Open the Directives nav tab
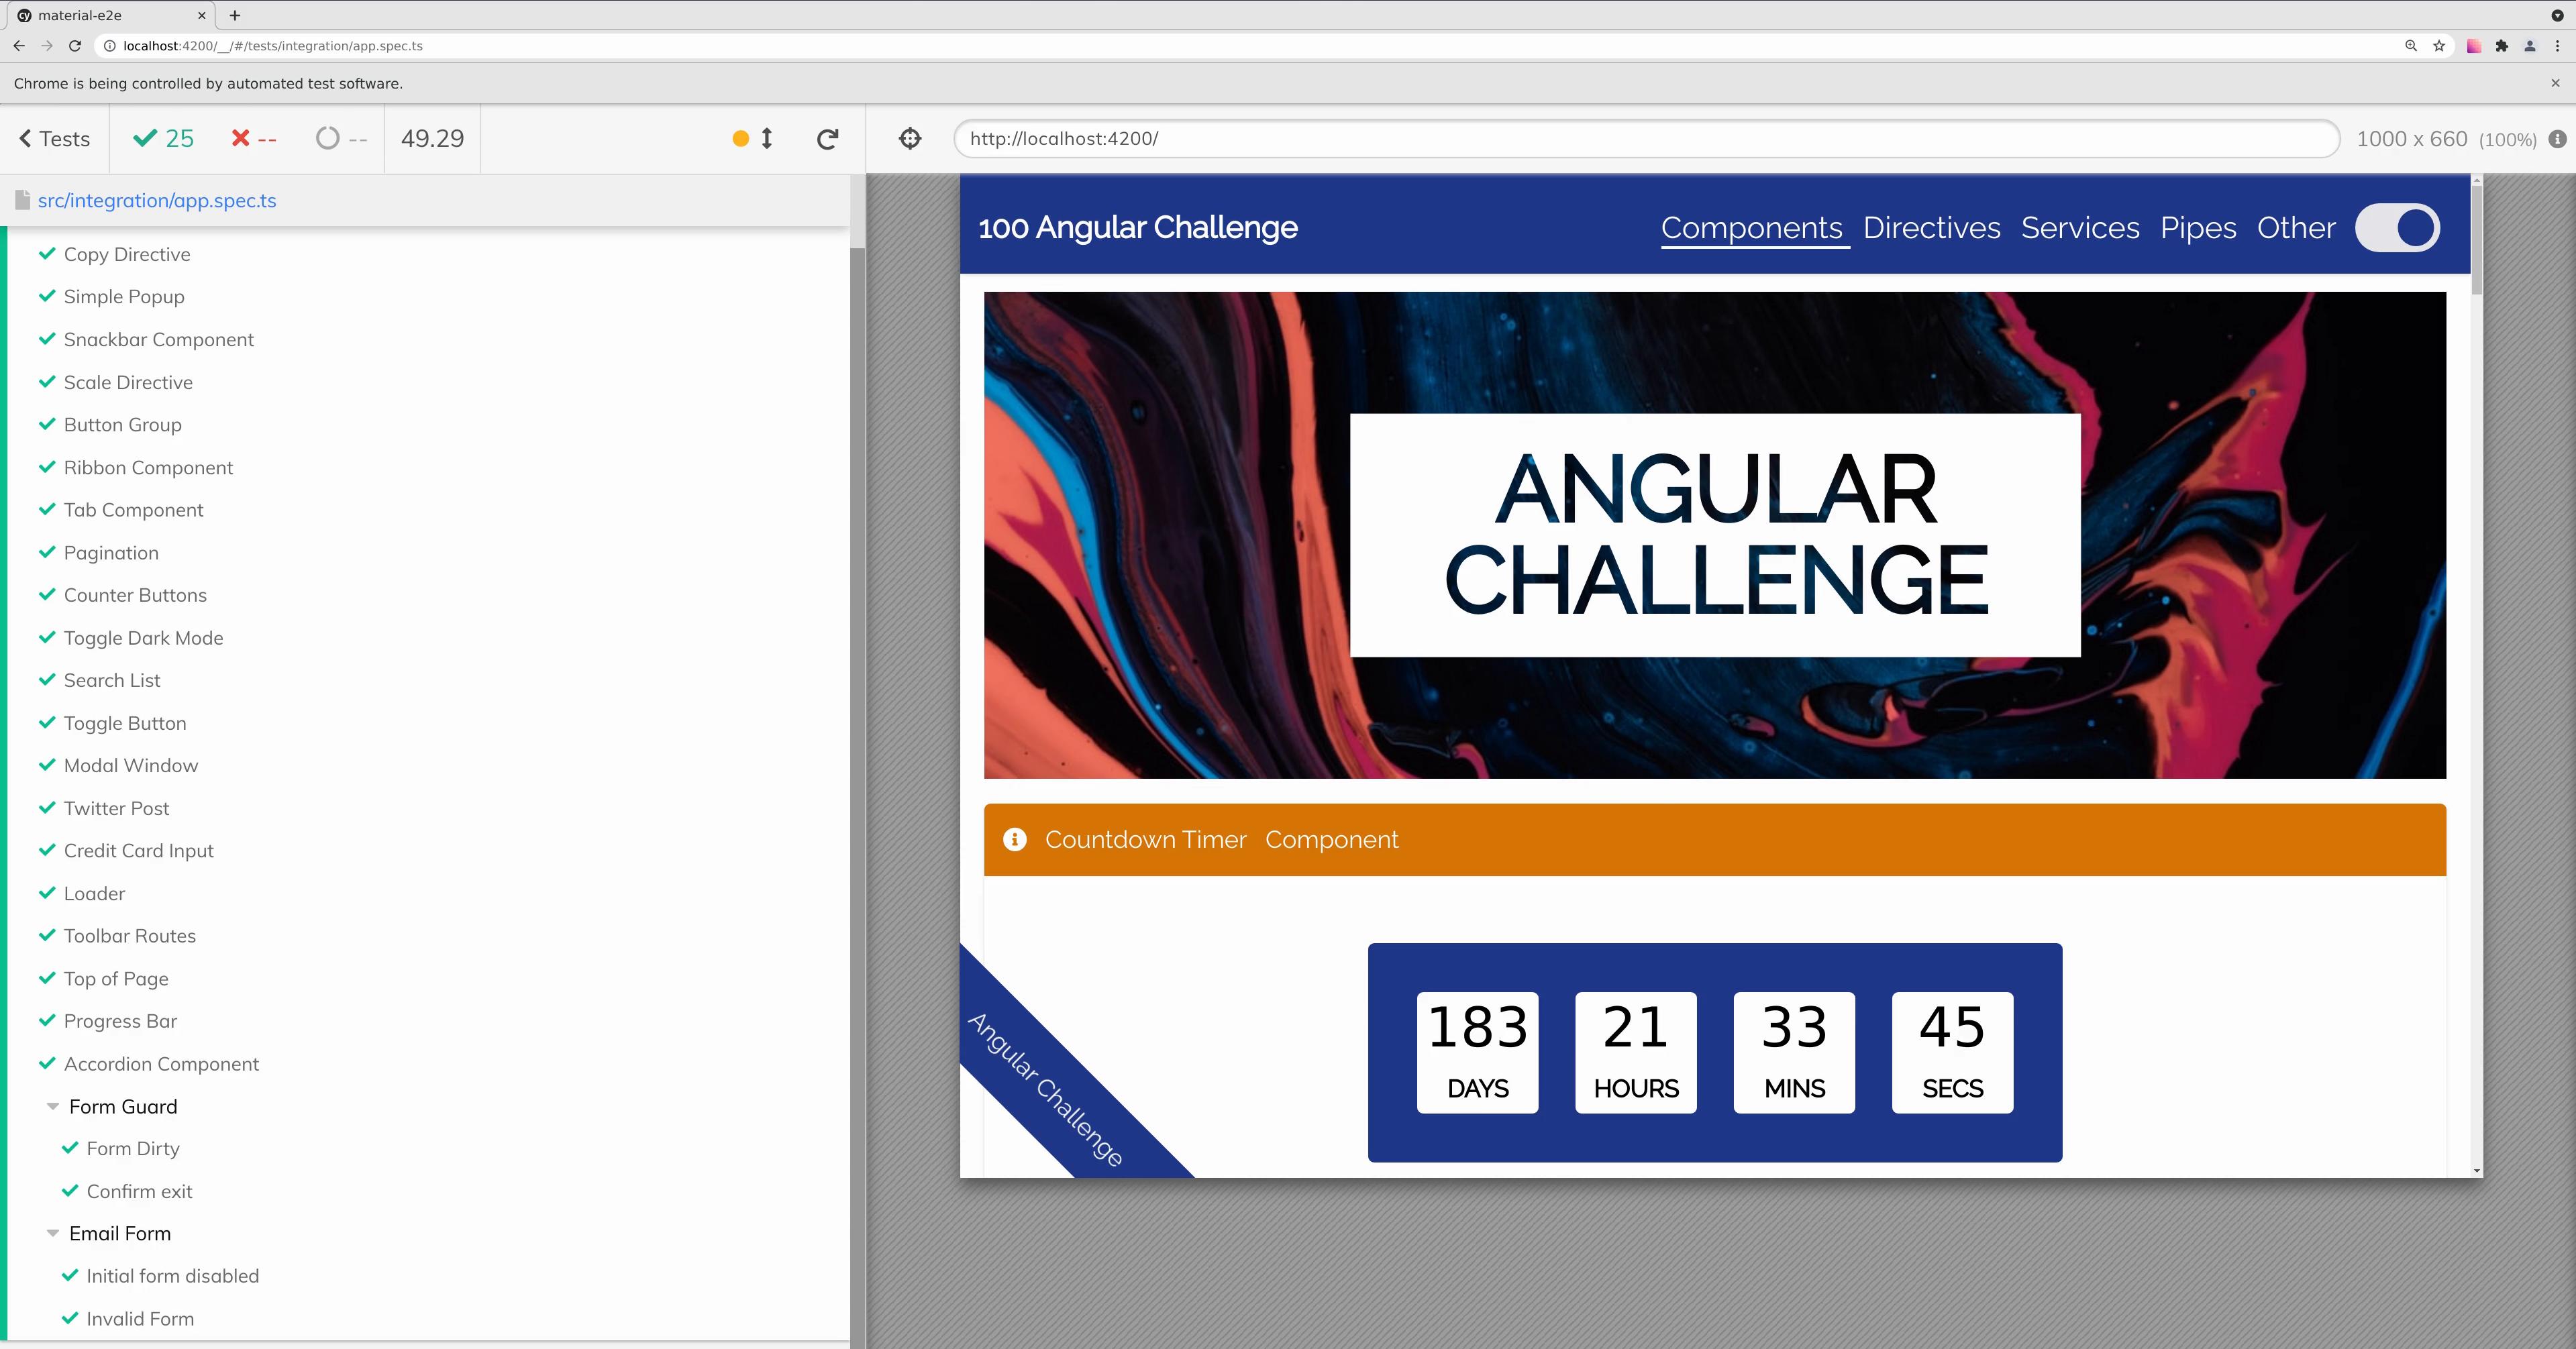This screenshot has width=2576, height=1349. click(1931, 228)
